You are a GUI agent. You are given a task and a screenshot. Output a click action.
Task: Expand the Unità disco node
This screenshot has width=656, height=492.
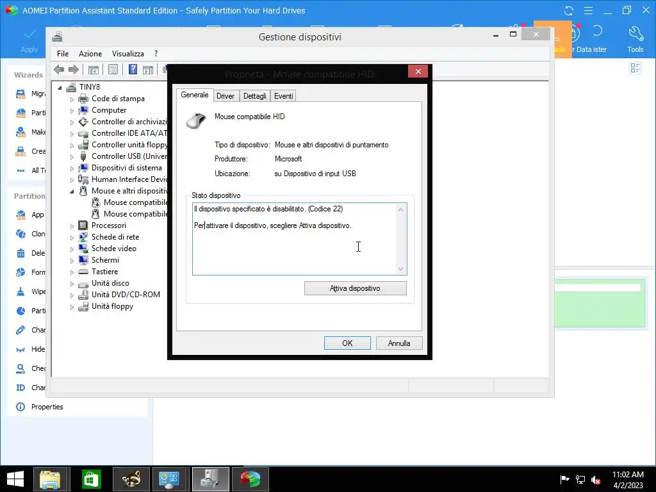pyautogui.click(x=72, y=284)
